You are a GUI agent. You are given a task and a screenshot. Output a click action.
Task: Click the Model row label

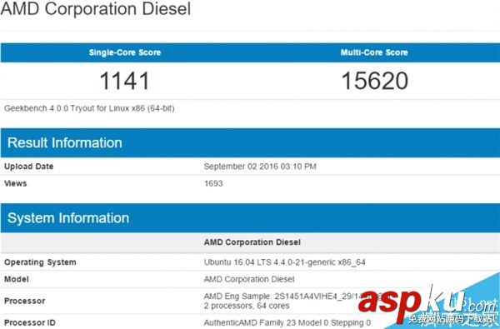(17, 279)
